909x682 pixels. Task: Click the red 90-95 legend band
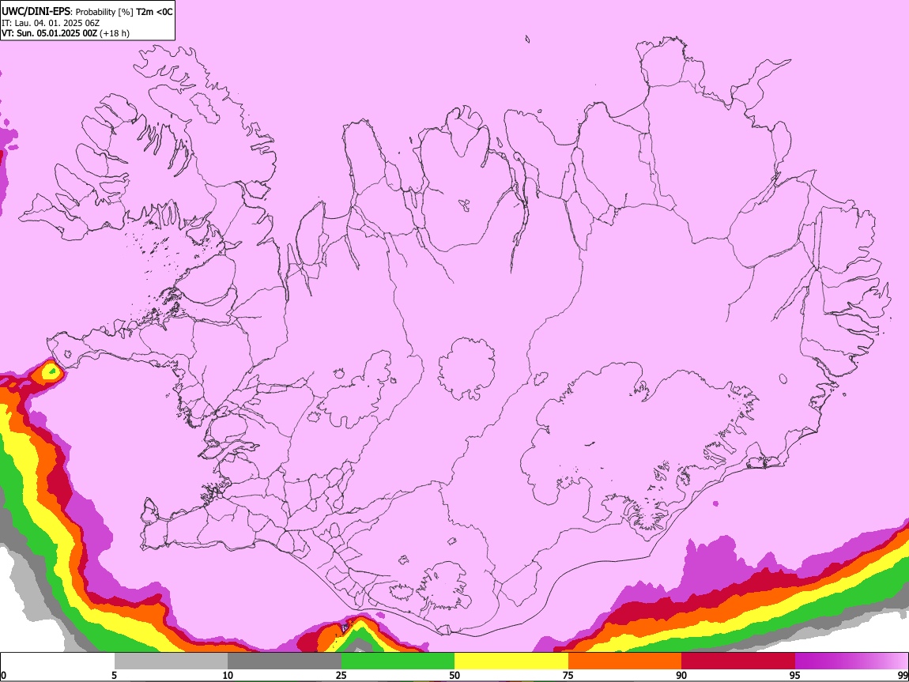(738, 661)
